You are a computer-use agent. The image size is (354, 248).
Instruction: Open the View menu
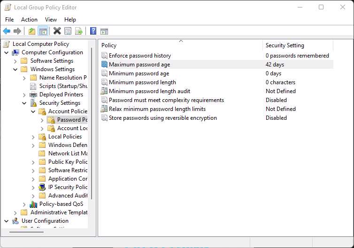coord(51,20)
